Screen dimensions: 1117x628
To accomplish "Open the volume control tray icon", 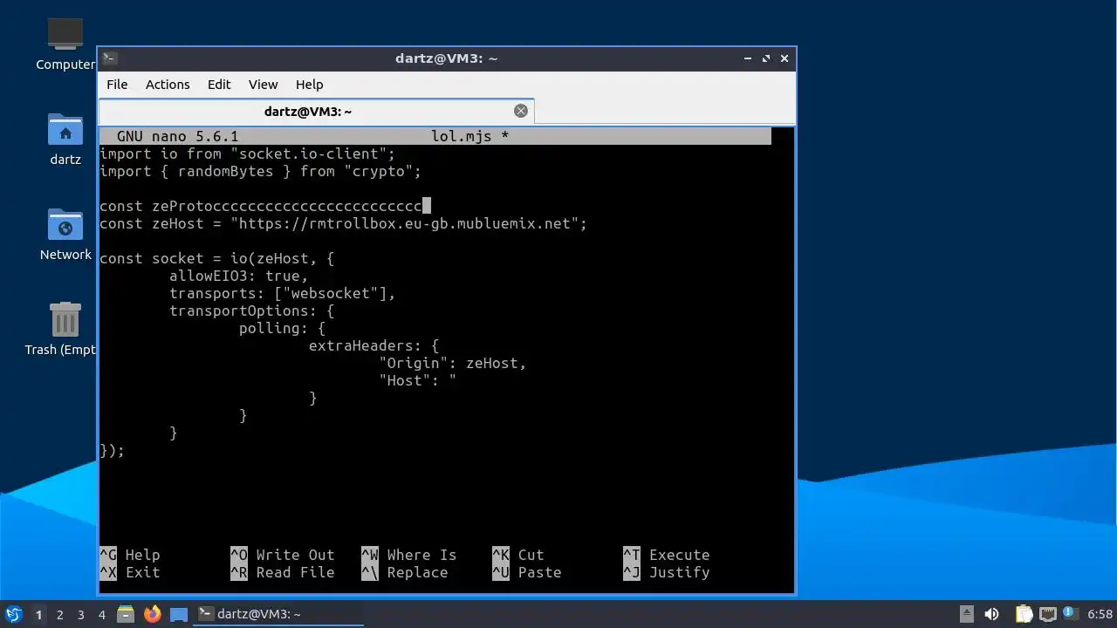I will 992,614.
